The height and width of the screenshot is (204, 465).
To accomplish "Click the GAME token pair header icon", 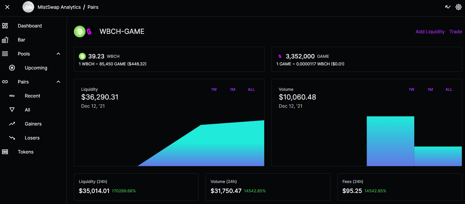I will 89,32.
